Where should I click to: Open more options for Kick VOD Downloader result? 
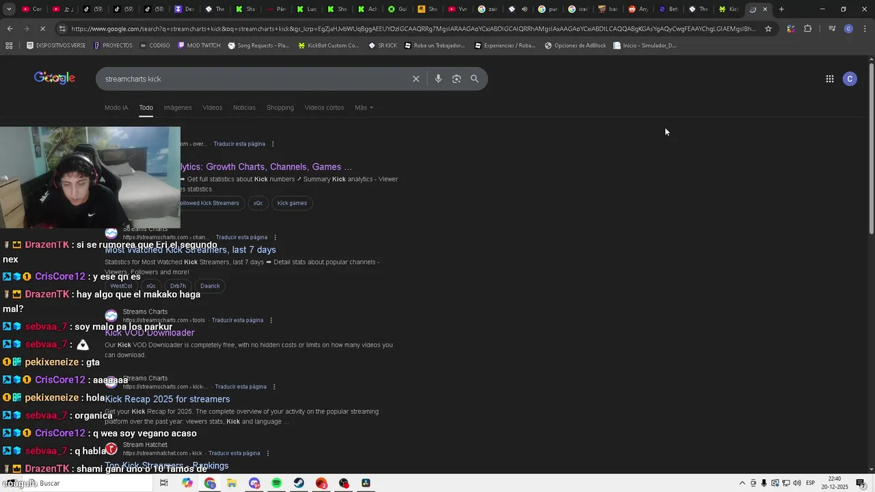[271, 320]
